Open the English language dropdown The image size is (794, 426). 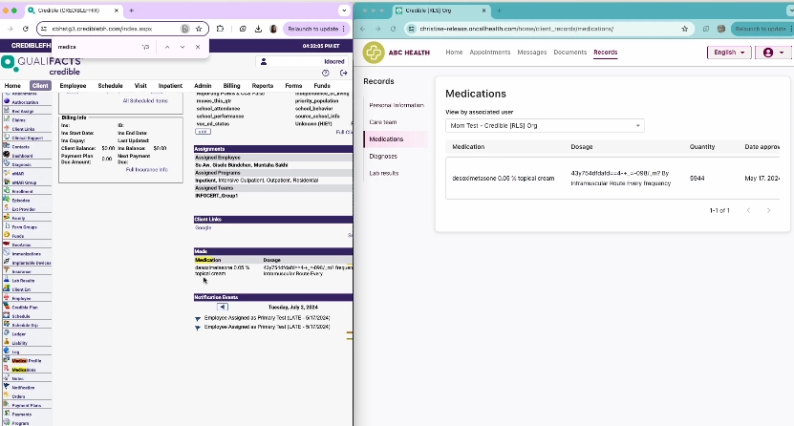click(x=729, y=53)
